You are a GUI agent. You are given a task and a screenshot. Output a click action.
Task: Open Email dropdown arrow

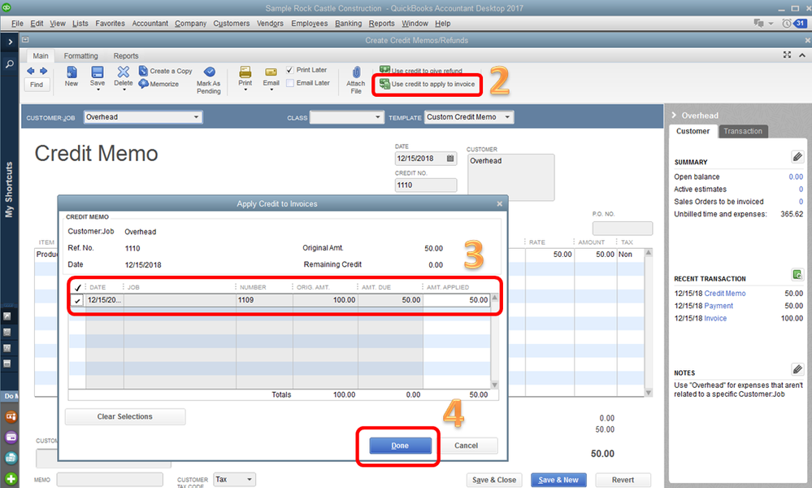pyautogui.click(x=271, y=89)
